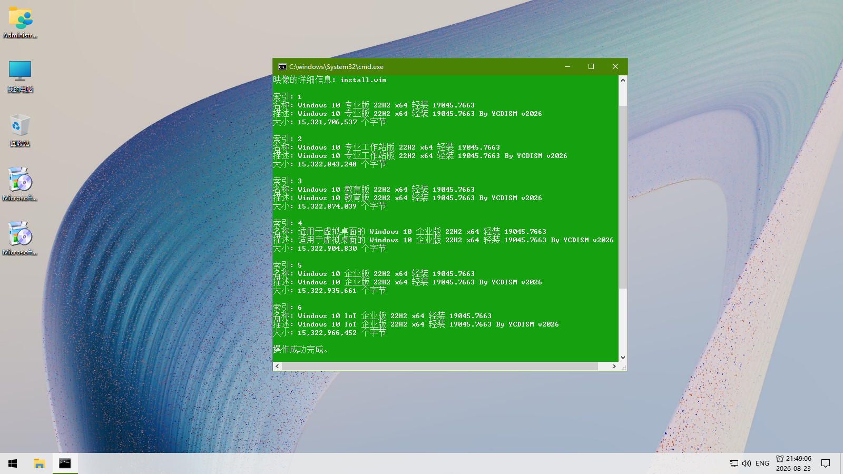843x474 pixels.
Task: Click the cmd horizontal scrollbar thumb
Action: 440,366
